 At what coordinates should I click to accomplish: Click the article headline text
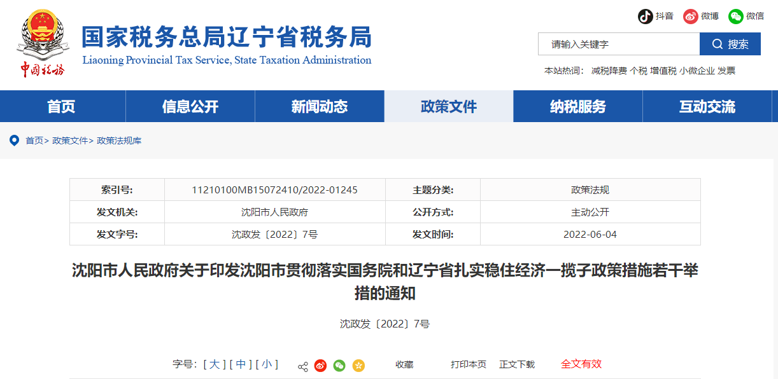[x=385, y=281]
